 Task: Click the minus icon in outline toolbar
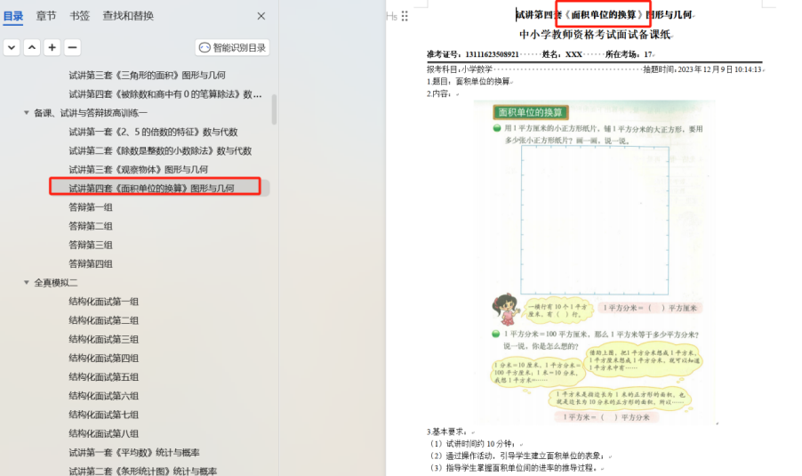point(73,48)
